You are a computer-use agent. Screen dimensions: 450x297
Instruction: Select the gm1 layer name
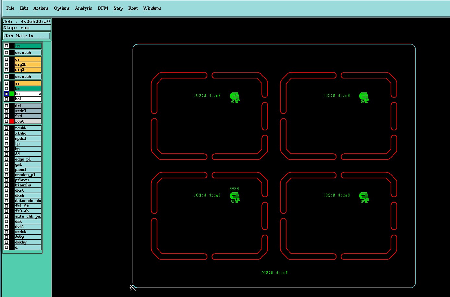[x=28, y=164]
